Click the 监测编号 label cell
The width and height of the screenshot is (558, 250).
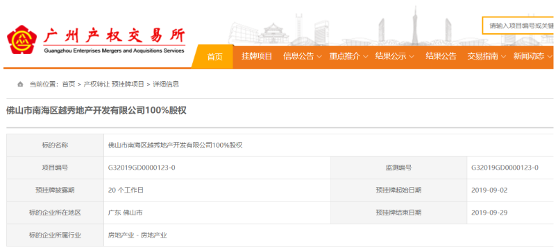[398, 168]
